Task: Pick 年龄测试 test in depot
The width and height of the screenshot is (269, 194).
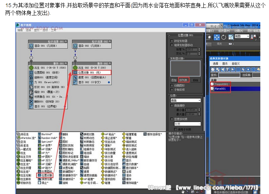Action: click(108, 149)
